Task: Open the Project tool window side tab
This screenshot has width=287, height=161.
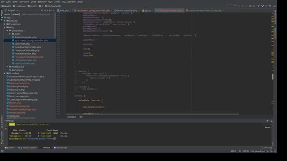Action: click(x=2, y=15)
